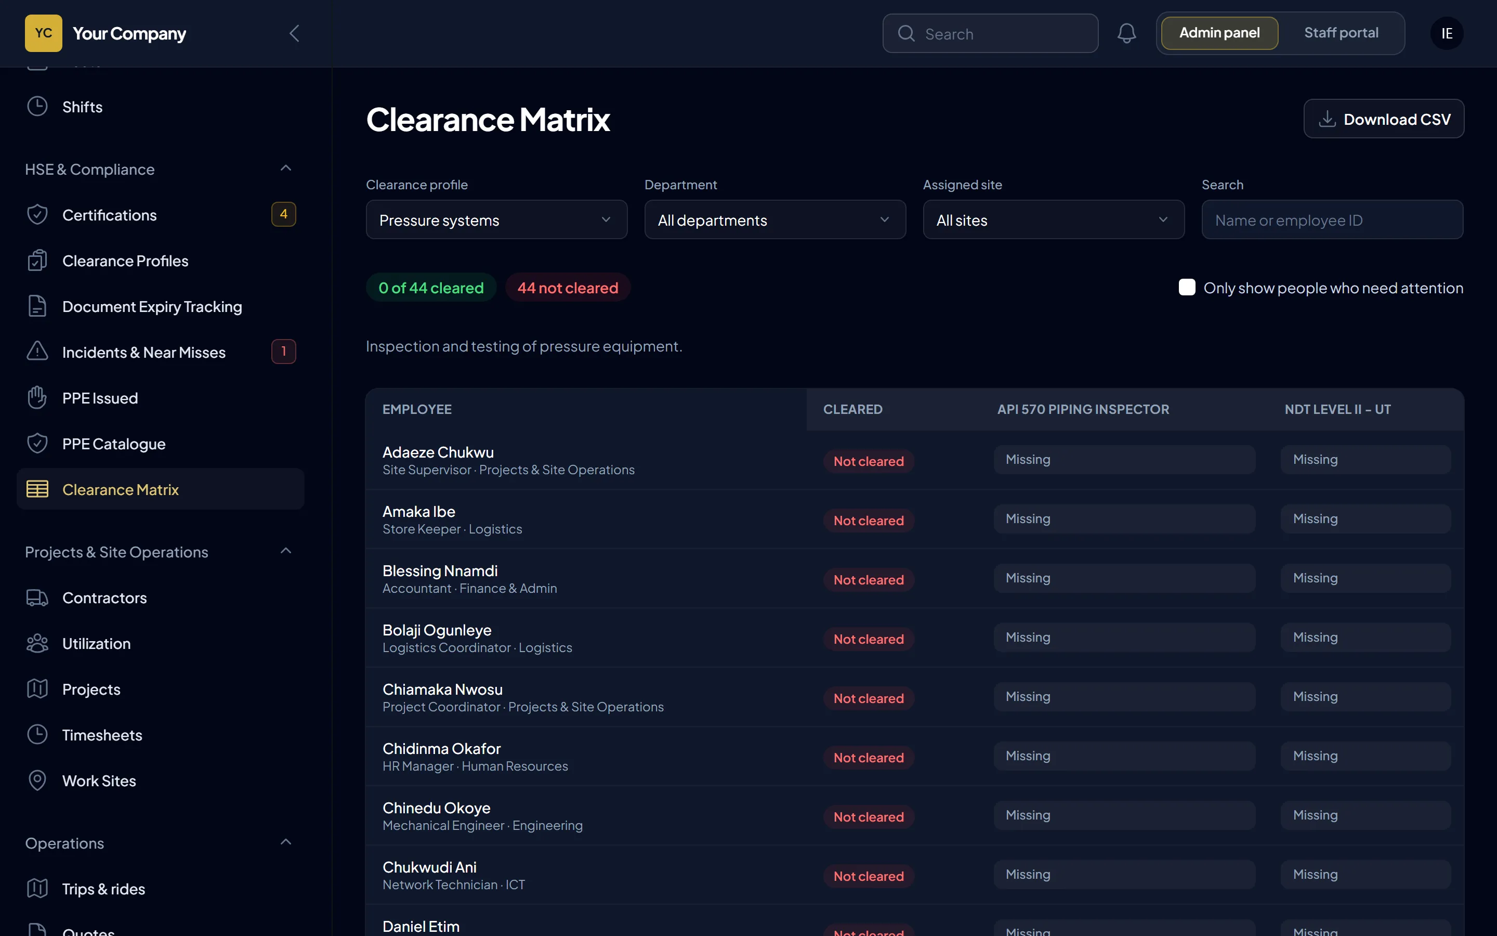
Task: Open the IE user avatar menu
Action: point(1446,33)
